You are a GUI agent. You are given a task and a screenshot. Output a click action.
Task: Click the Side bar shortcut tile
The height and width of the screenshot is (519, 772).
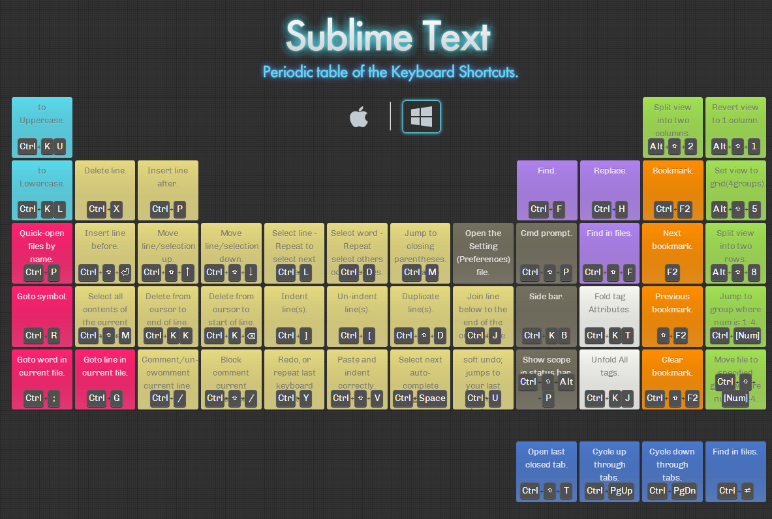[x=546, y=316]
